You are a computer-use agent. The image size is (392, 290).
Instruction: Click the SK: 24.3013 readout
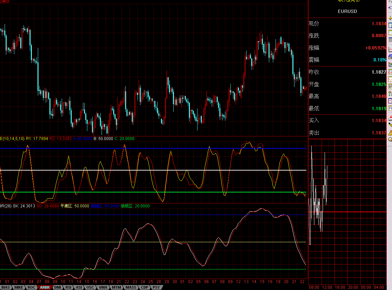coord(24,206)
